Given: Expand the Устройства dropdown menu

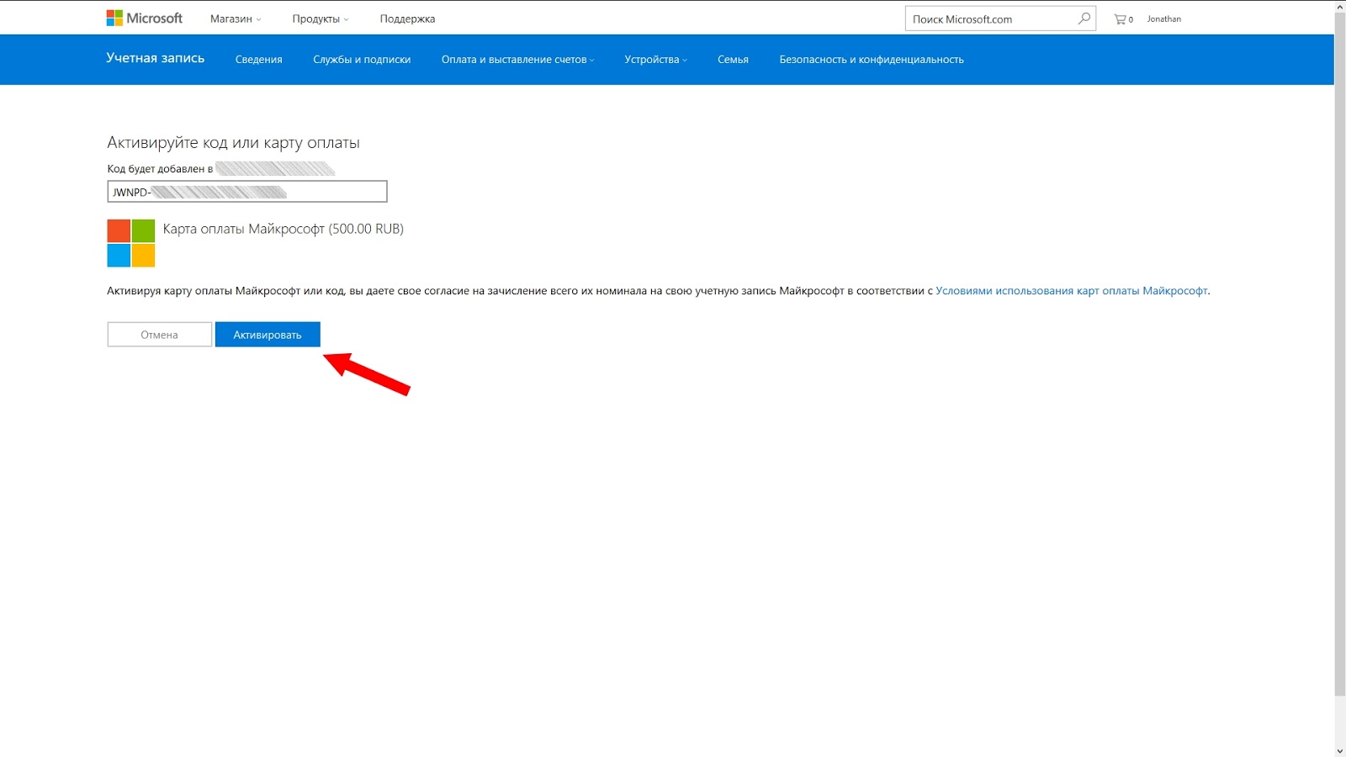Looking at the screenshot, I should click(656, 60).
